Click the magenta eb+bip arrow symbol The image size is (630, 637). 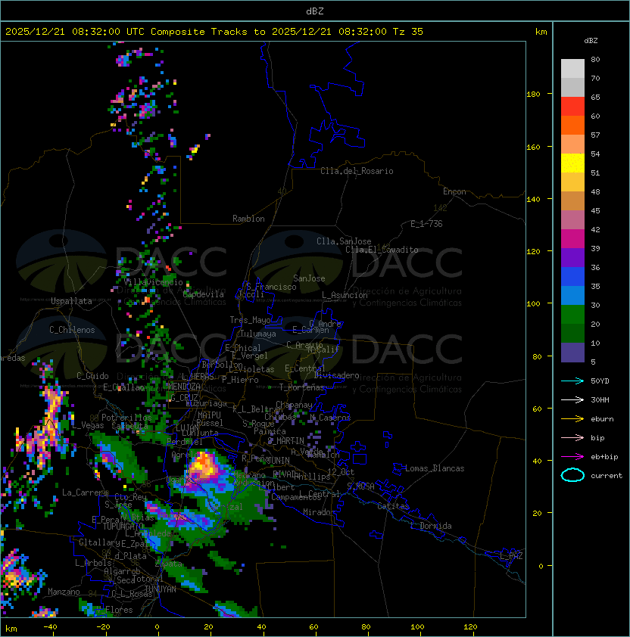pyautogui.click(x=572, y=457)
